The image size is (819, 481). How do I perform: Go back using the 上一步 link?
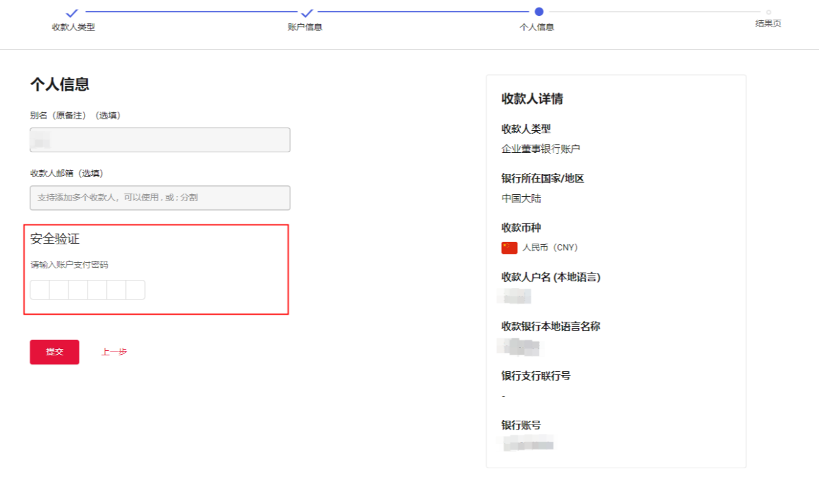pos(114,352)
